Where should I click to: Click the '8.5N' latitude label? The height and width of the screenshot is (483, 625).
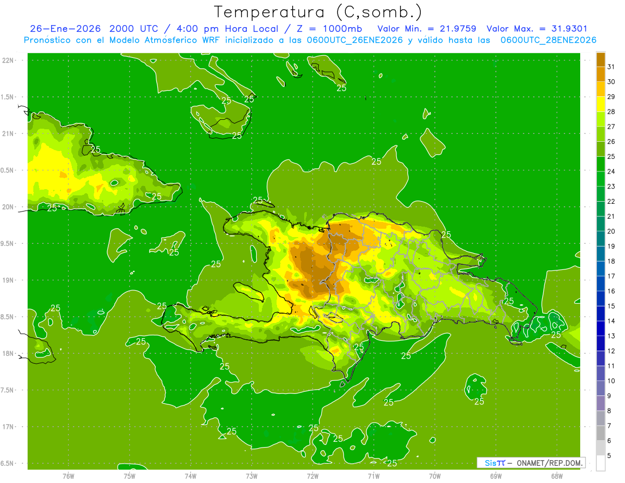7,317
